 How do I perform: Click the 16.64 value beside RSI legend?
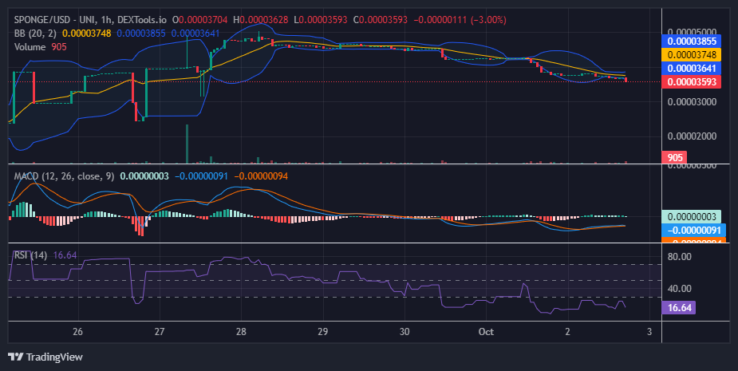(65, 255)
